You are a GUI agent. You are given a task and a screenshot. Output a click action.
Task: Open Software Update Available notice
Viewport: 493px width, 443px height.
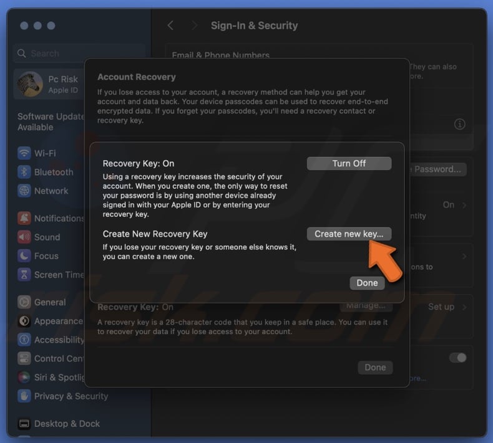pos(51,122)
